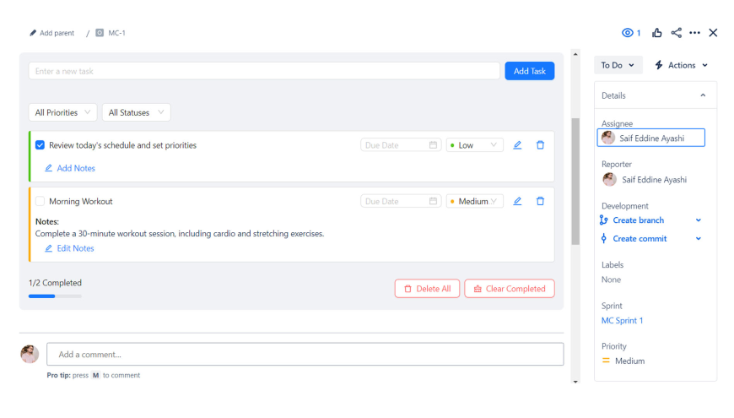Uncheck the Review today's schedule checkbox
The image size is (734, 418).
[40, 145]
